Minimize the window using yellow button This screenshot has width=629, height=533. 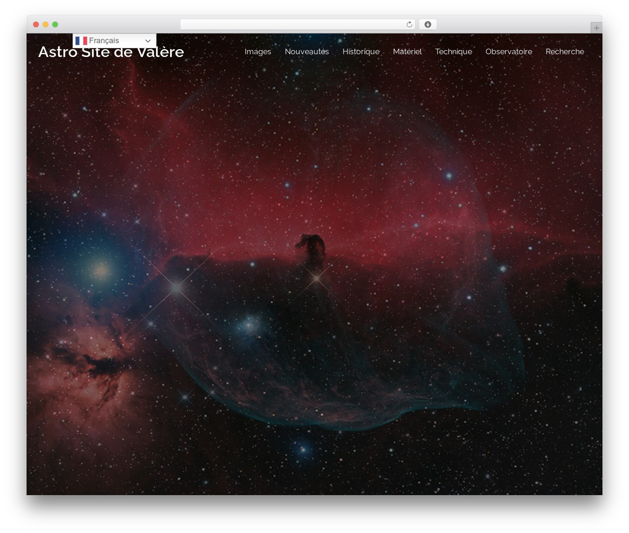[45, 25]
